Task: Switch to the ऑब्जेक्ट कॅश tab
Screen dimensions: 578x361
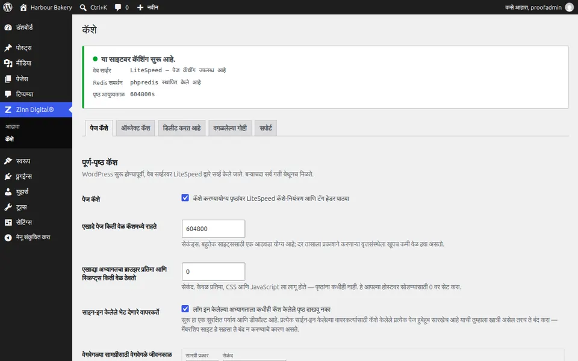Action: point(135,128)
